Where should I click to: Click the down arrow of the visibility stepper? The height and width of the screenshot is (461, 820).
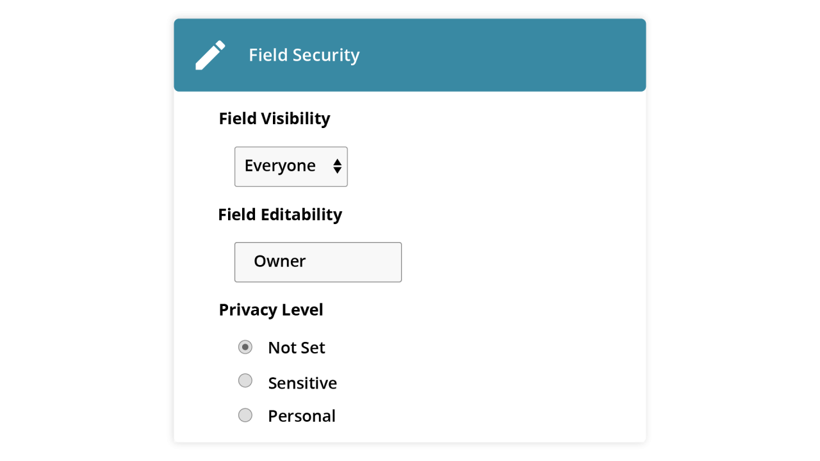(x=337, y=170)
